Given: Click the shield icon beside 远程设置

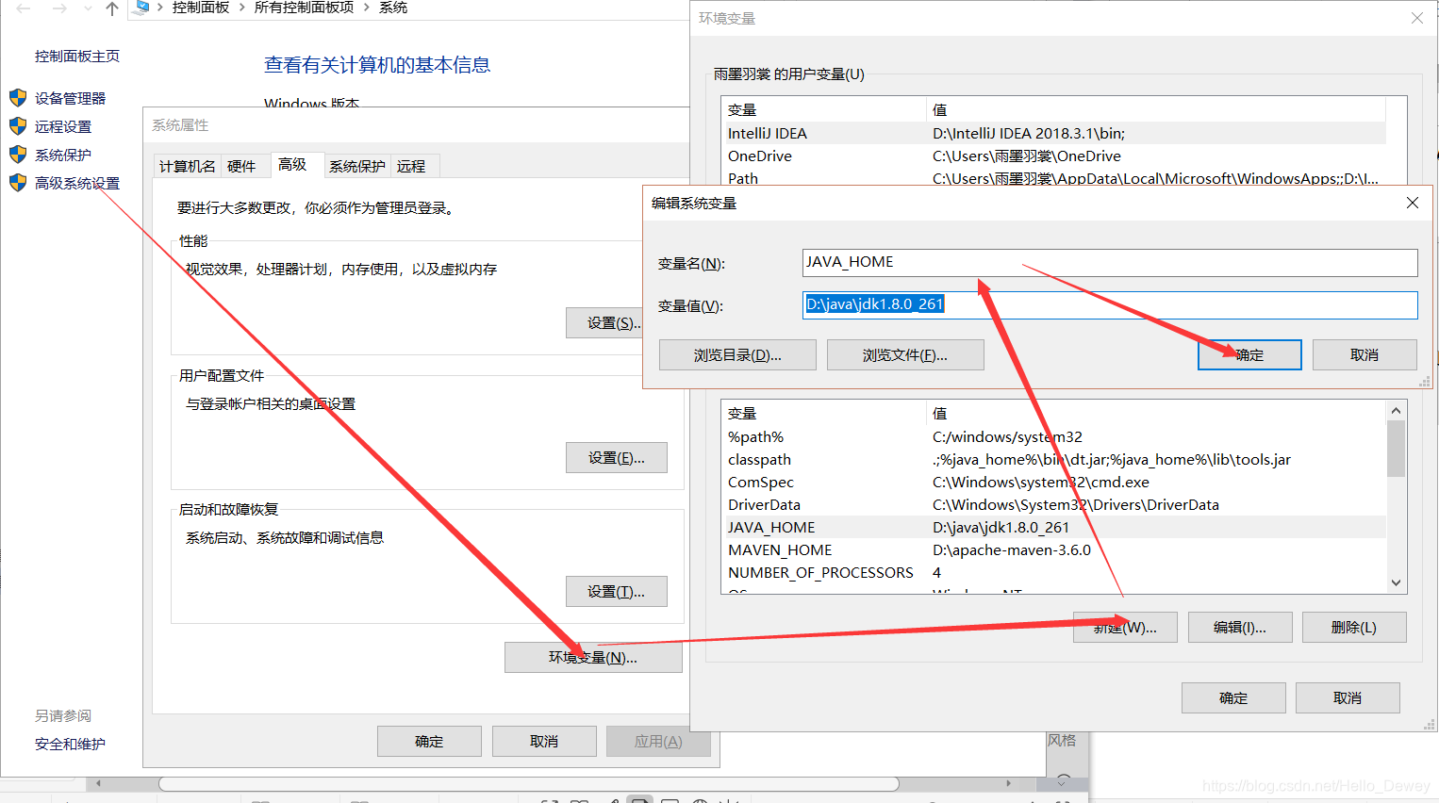Looking at the screenshot, I should pyautogui.click(x=18, y=126).
